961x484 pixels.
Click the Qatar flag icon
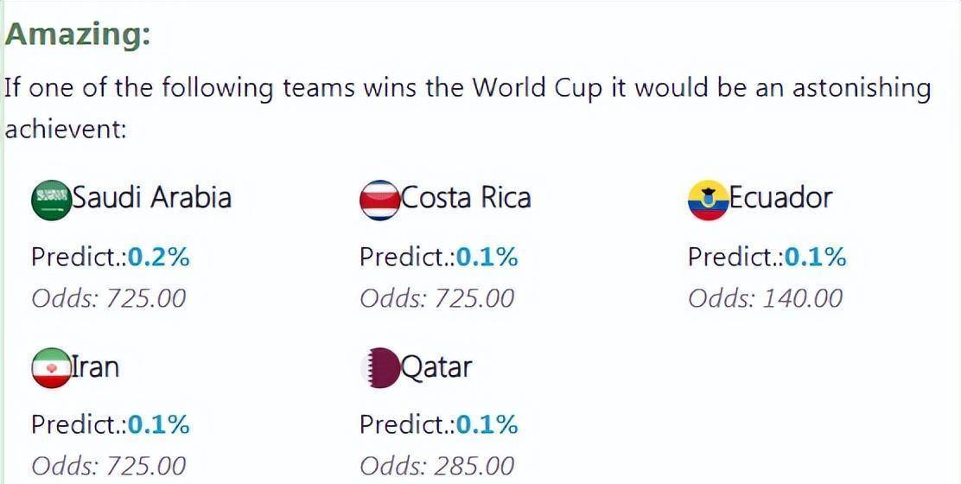pos(380,367)
